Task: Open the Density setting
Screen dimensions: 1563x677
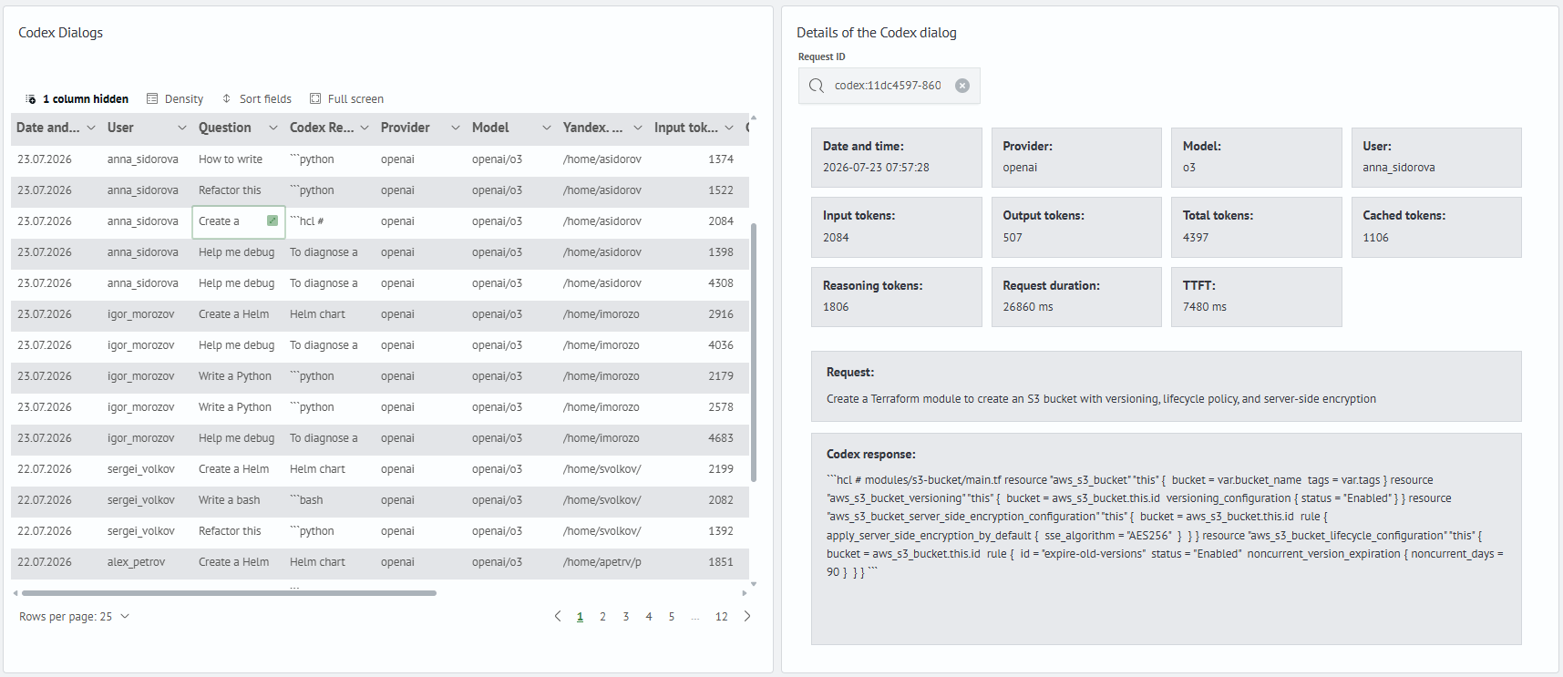Action: click(175, 98)
